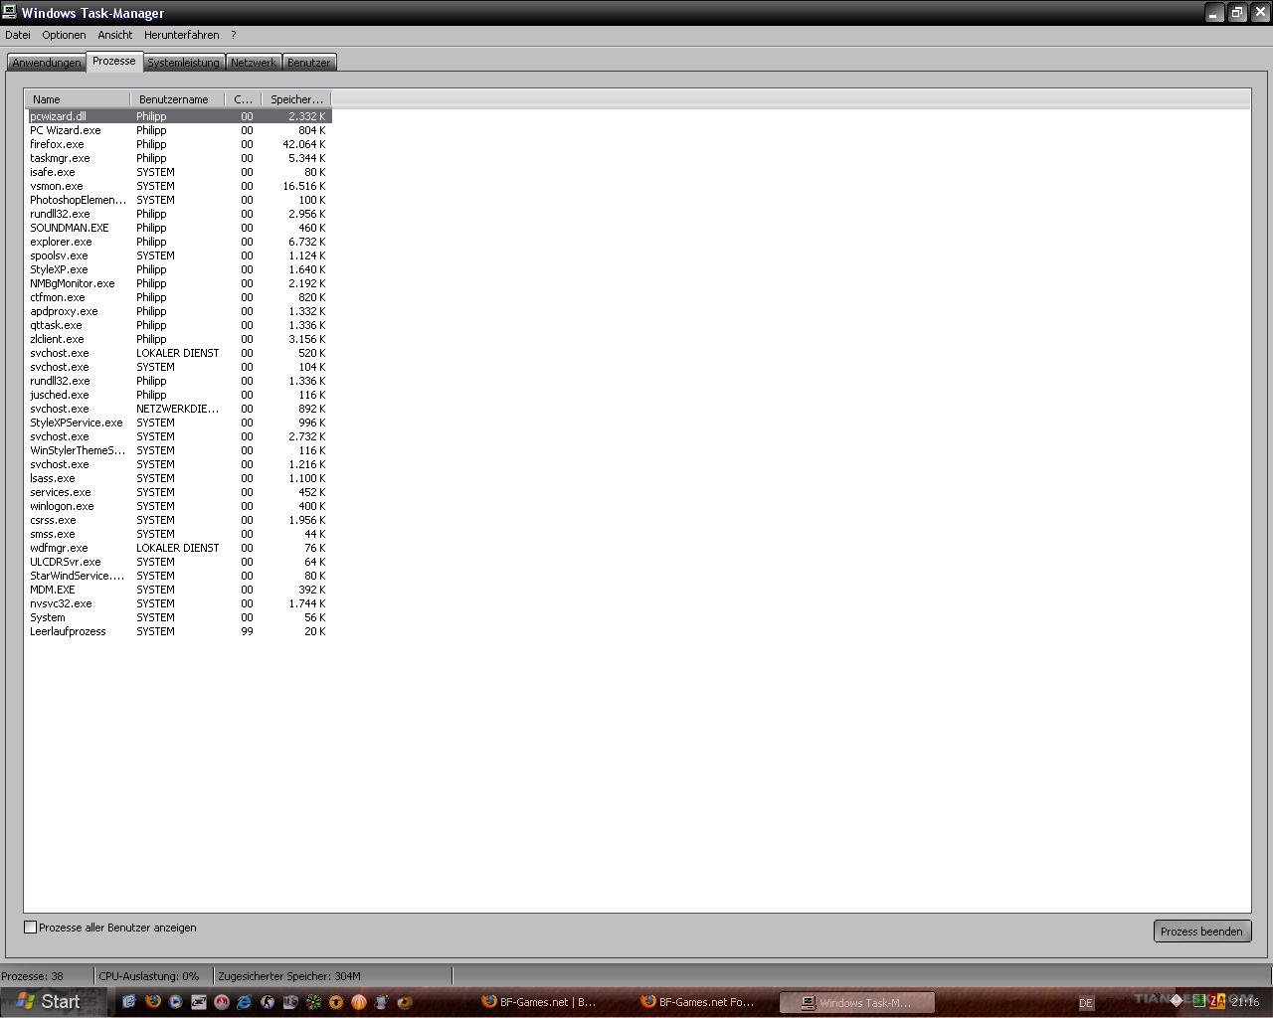Sort by Speicher column header
Screen dimensions: 1273x1018
pos(295,99)
